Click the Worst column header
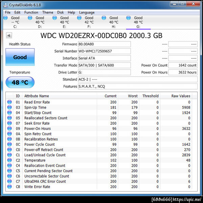 coord(129,96)
